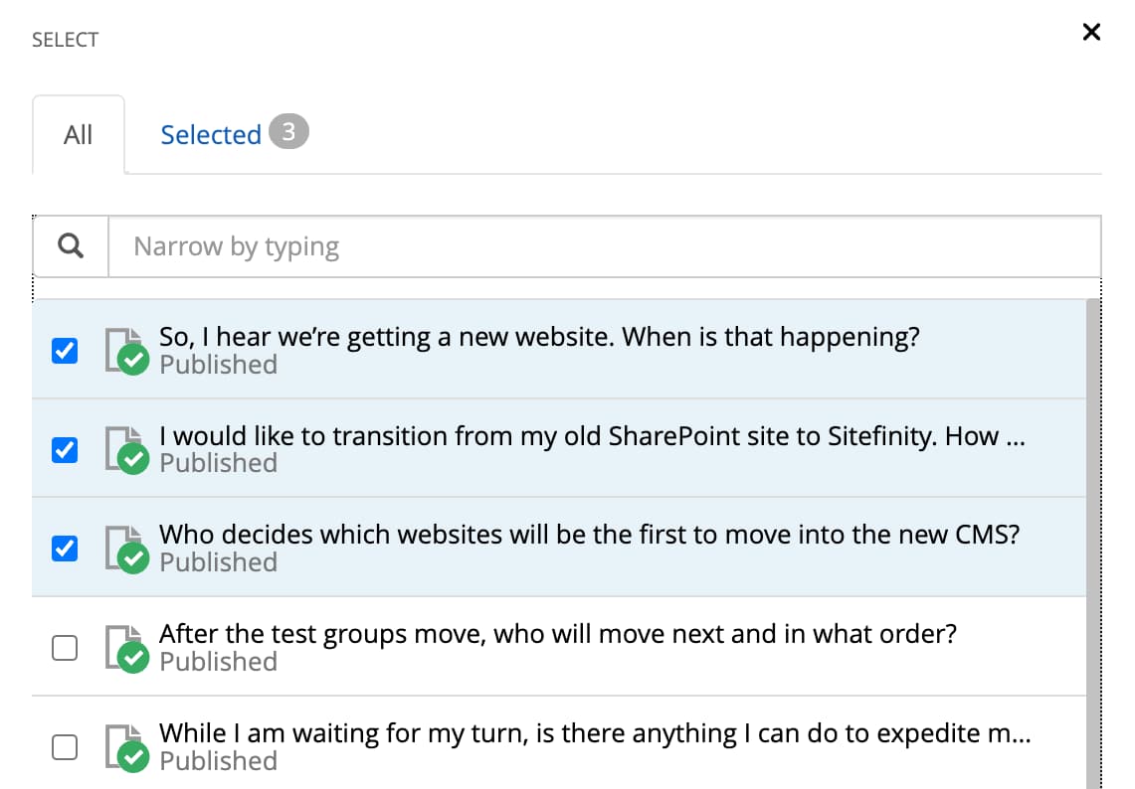
Task: Select the 'While I am waiting' checkbox
Action: tap(64, 746)
